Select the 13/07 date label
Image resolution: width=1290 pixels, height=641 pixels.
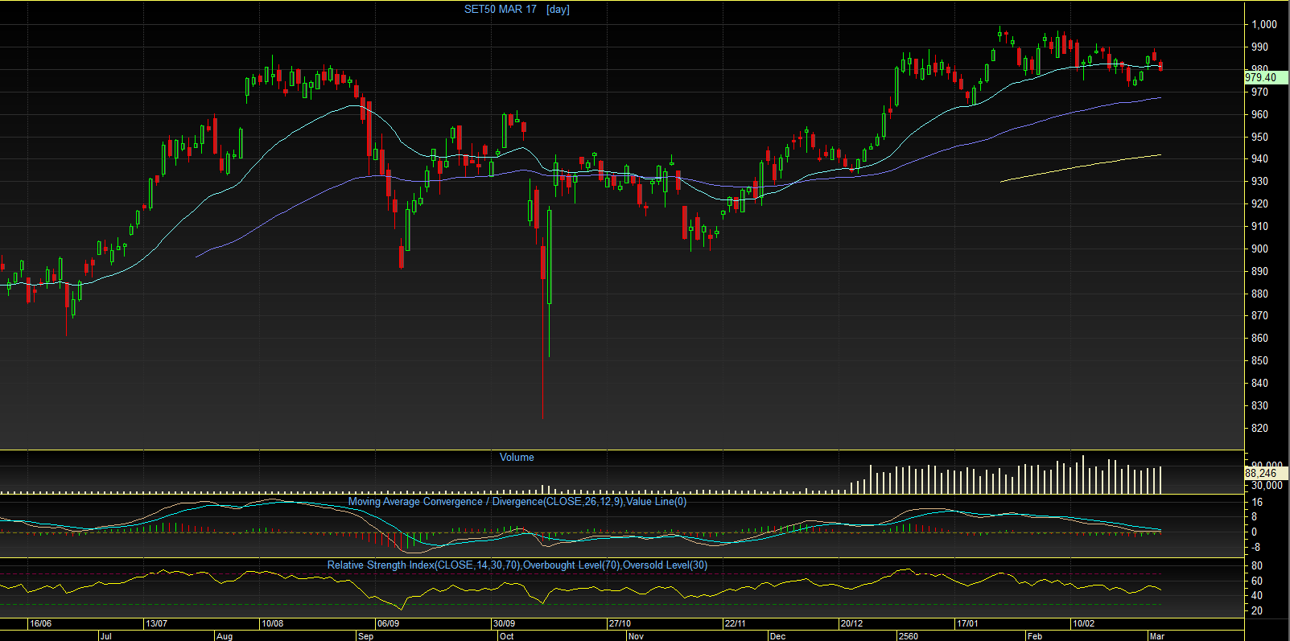pyautogui.click(x=156, y=624)
